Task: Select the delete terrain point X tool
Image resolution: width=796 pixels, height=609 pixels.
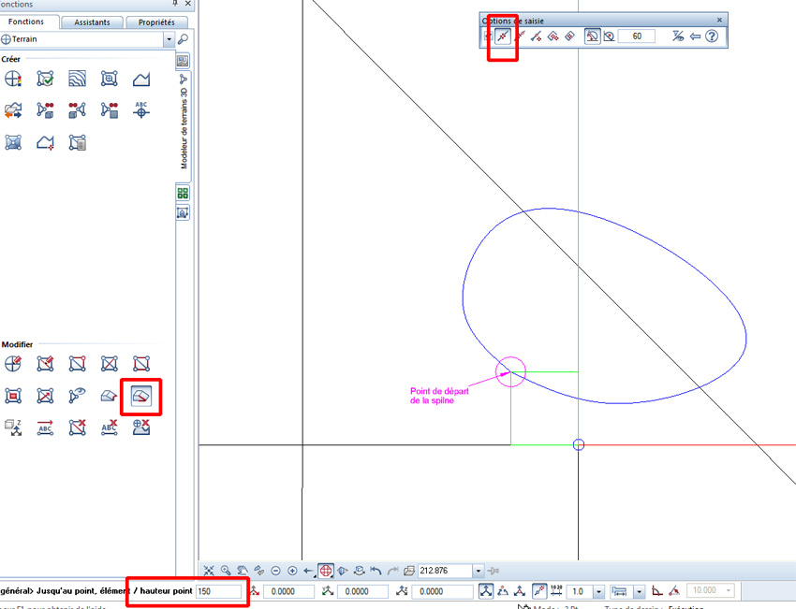Action: 141,428
